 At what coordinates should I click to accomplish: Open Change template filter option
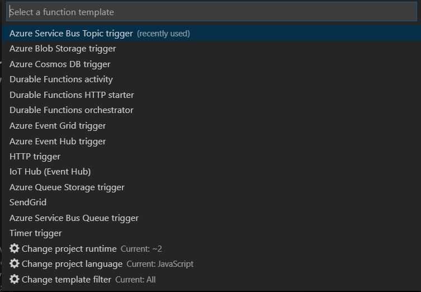pyautogui.click(x=211, y=279)
